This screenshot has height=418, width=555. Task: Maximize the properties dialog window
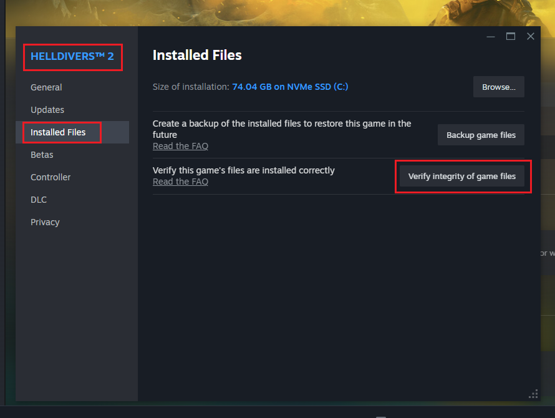[x=511, y=36]
